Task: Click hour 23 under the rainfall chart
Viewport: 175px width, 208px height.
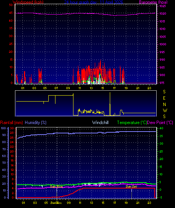Action: 149,203
